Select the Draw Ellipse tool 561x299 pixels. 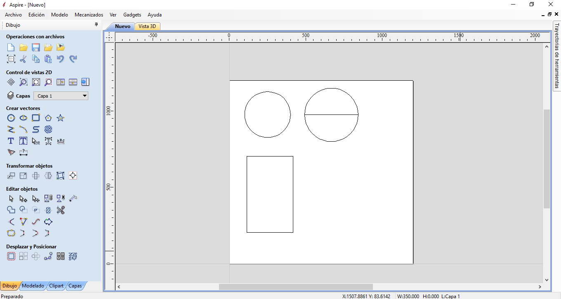tap(24, 118)
